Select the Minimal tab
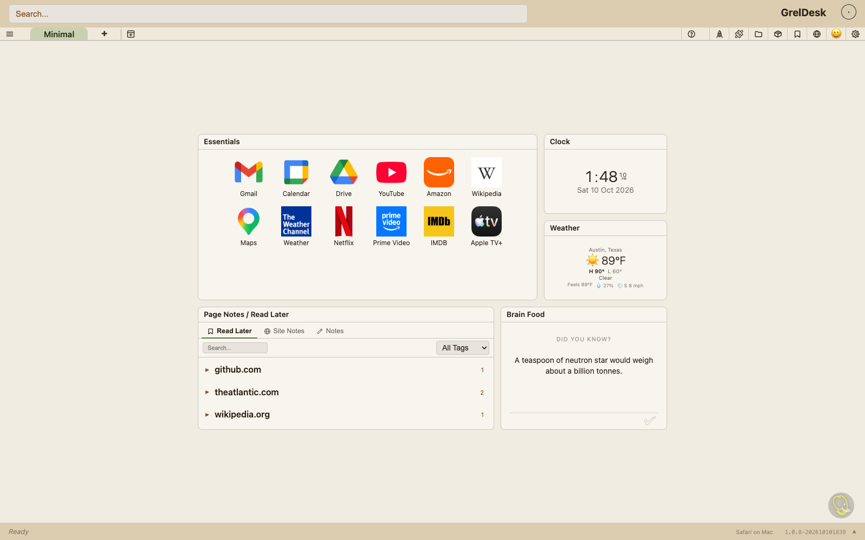This screenshot has height=540, width=865. pyautogui.click(x=59, y=34)
